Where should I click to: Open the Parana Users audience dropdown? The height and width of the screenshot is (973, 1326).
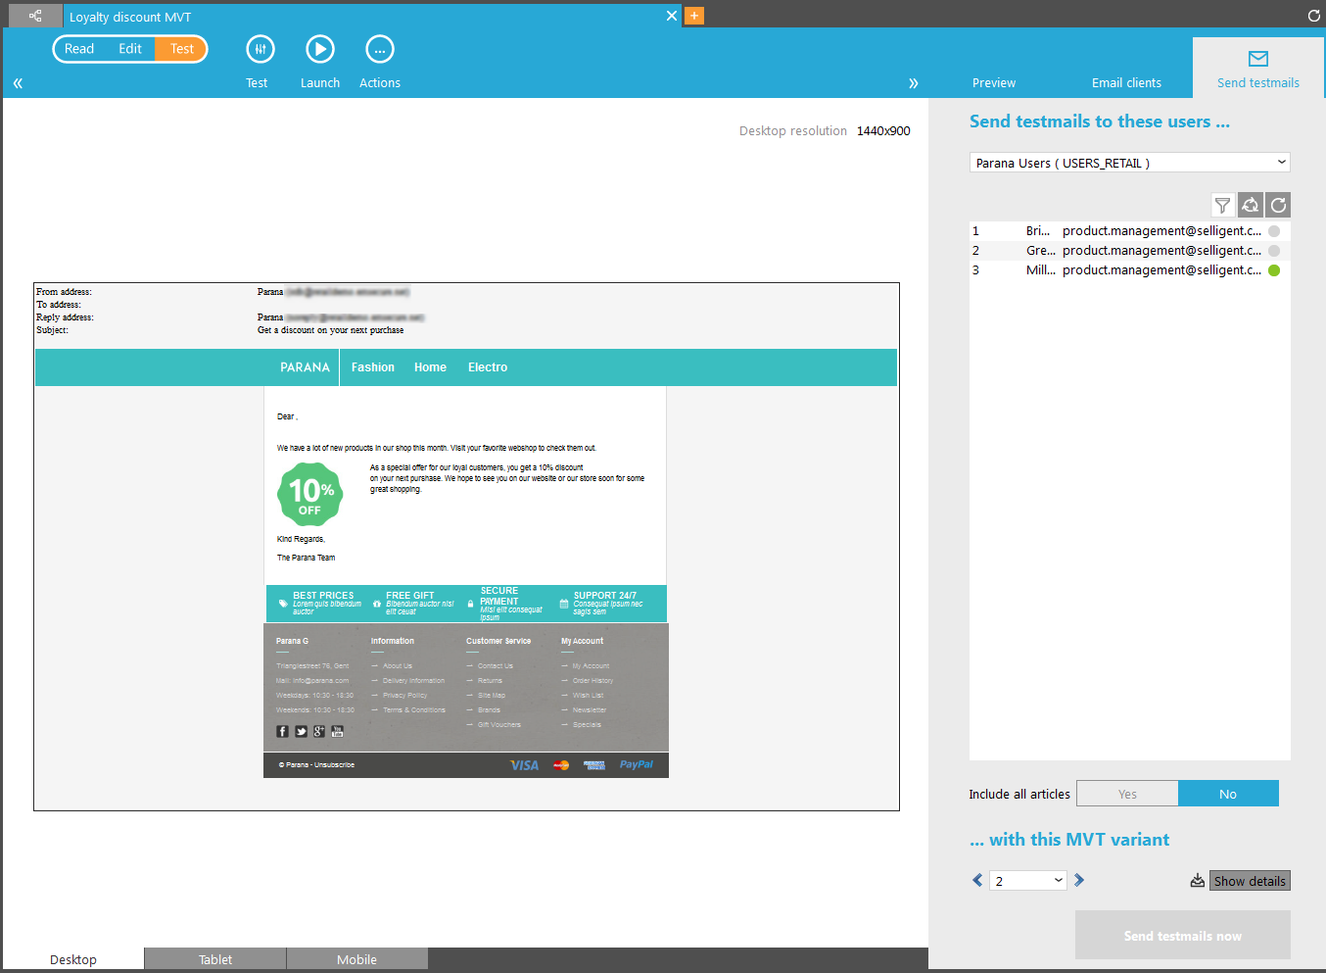click(x=1129, y=163)
